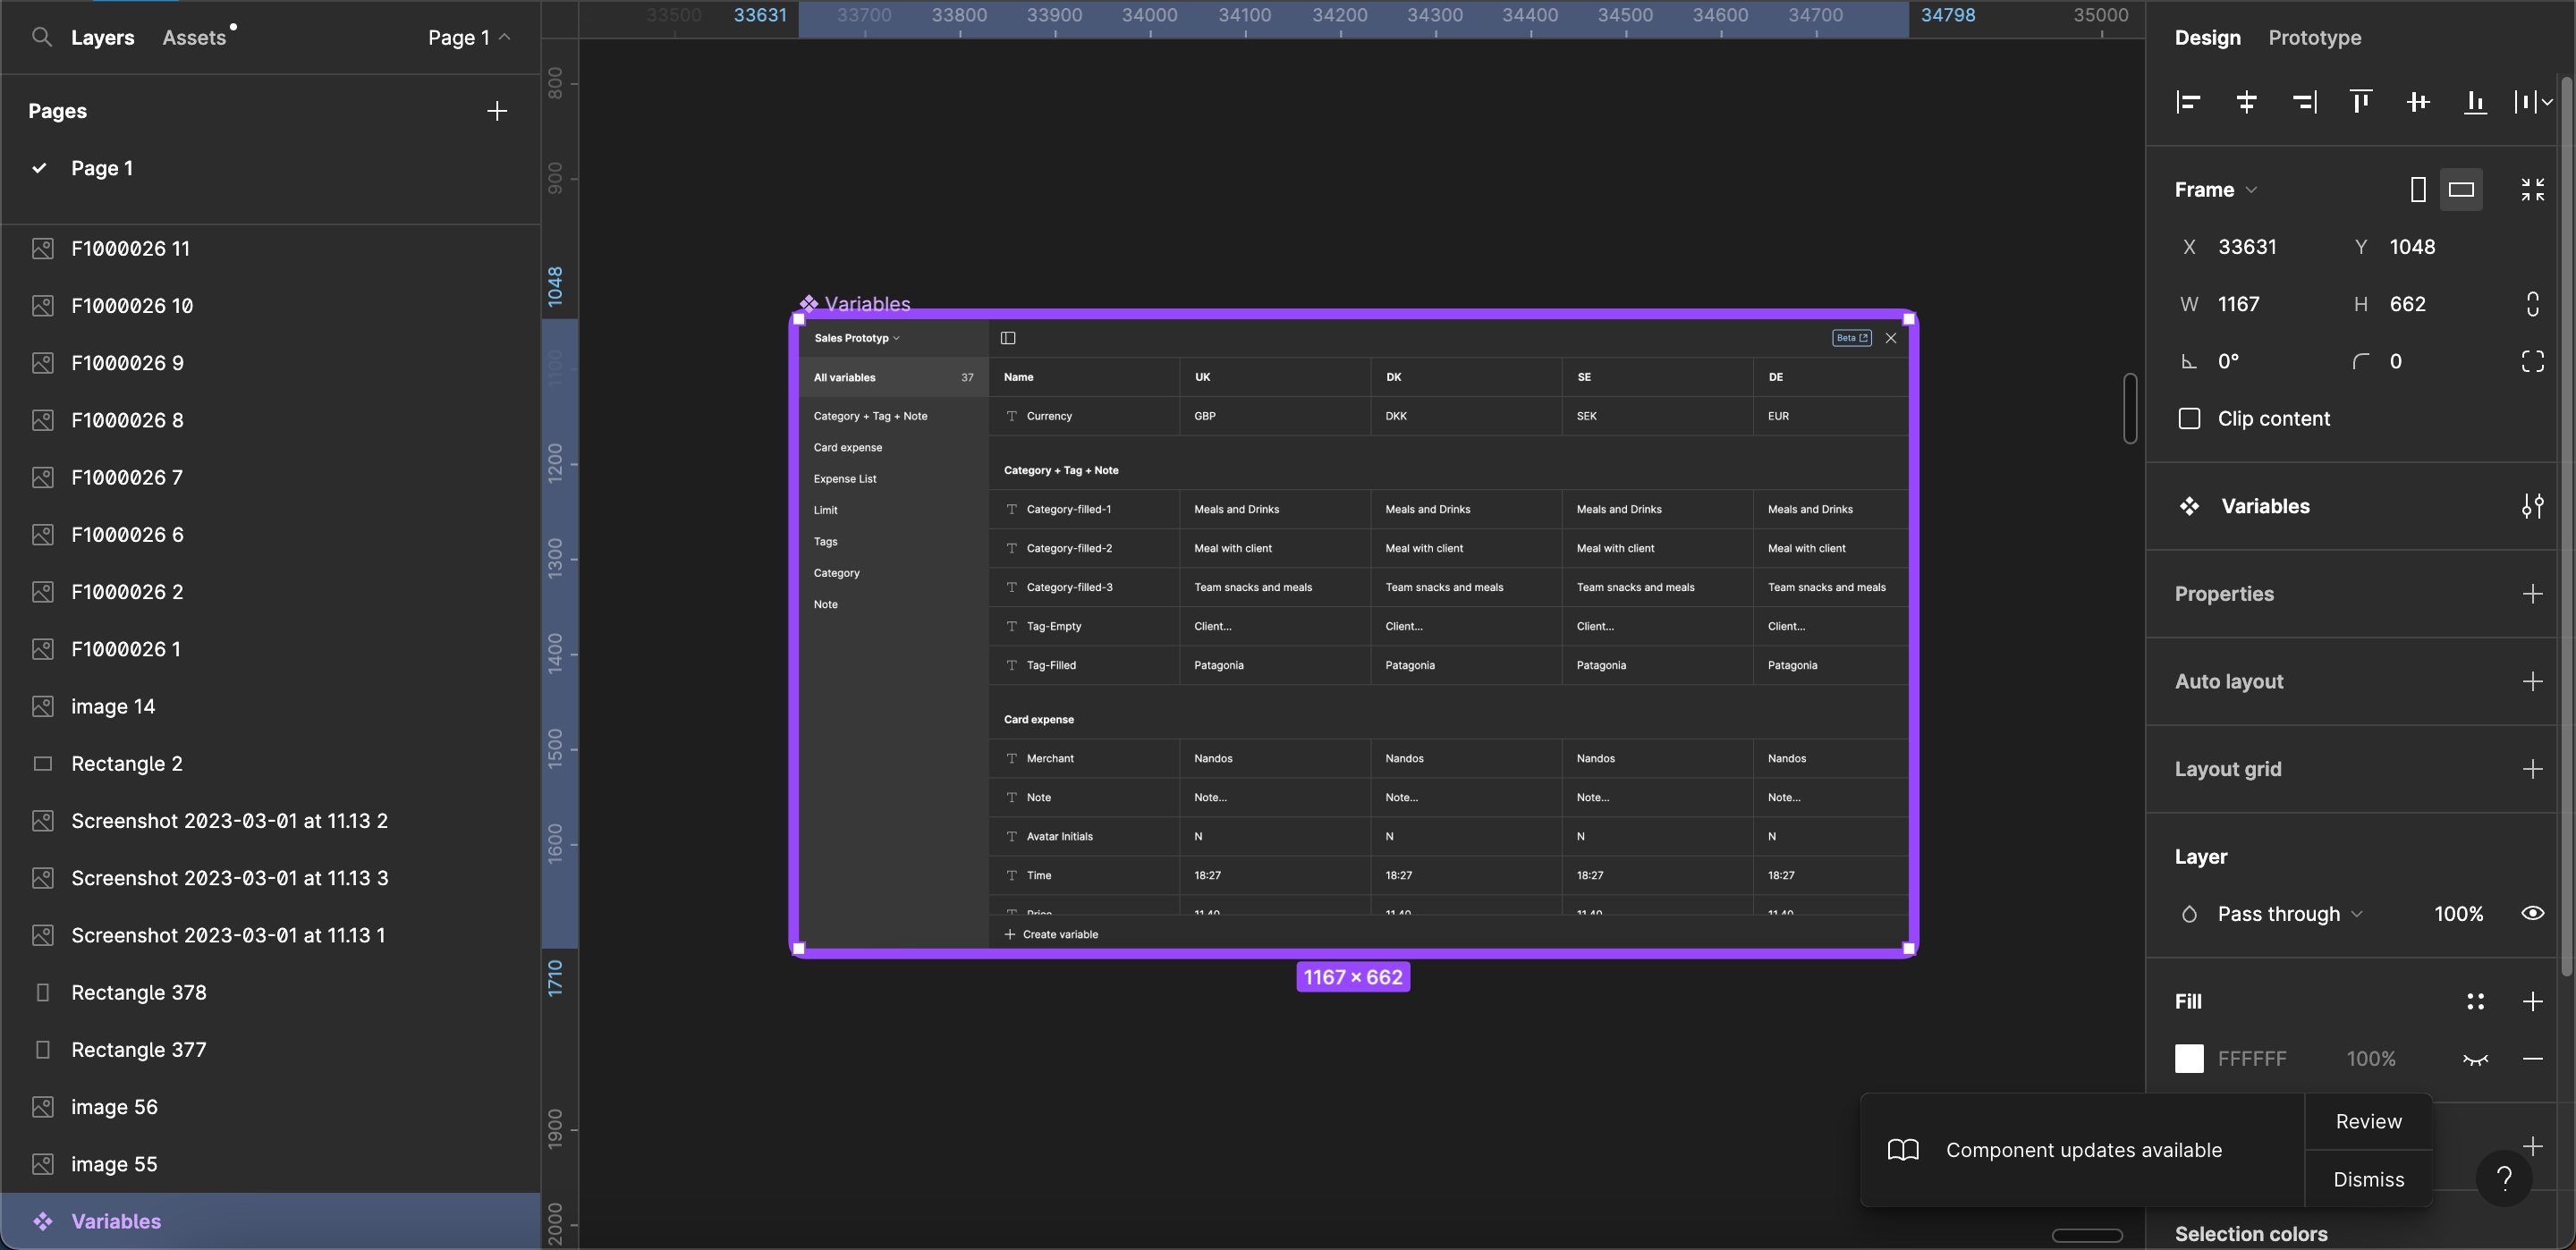
Task: Edit the fill opacity 100% value
Action: point(2370,1059)
